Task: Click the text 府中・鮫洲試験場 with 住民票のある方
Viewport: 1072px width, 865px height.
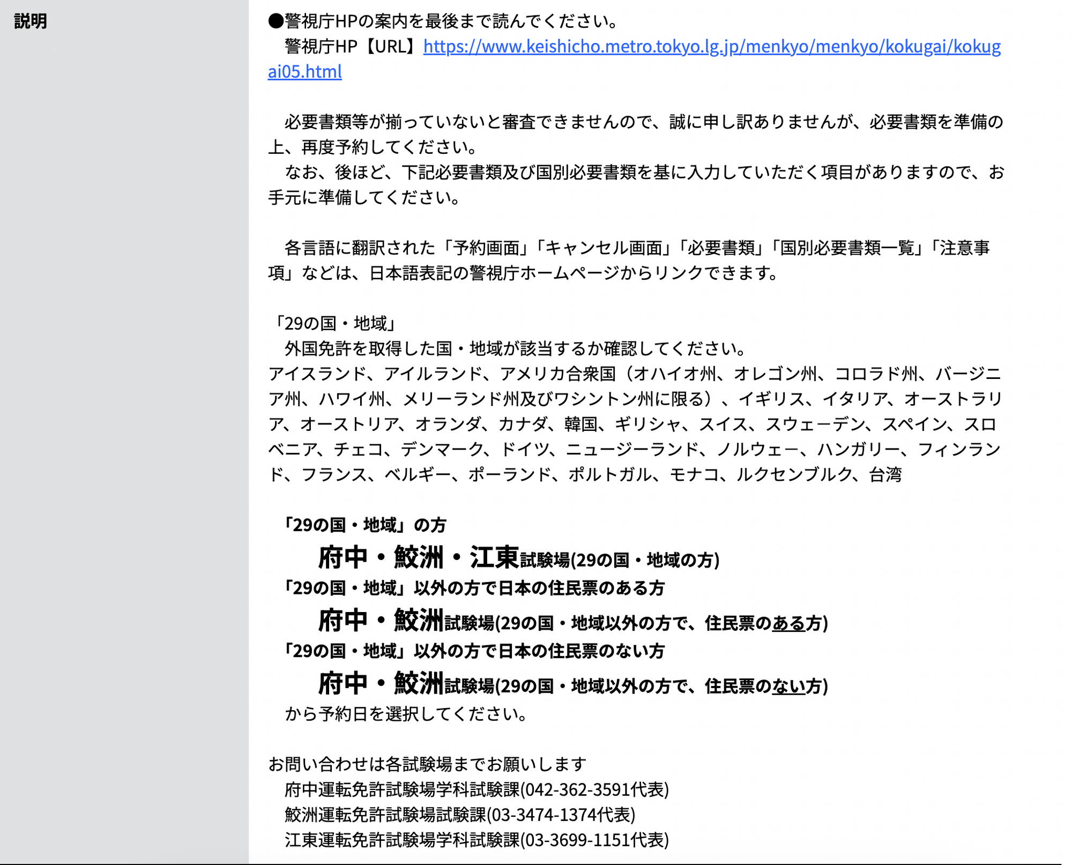Action: pyautogui.click(x=573, y=621)
